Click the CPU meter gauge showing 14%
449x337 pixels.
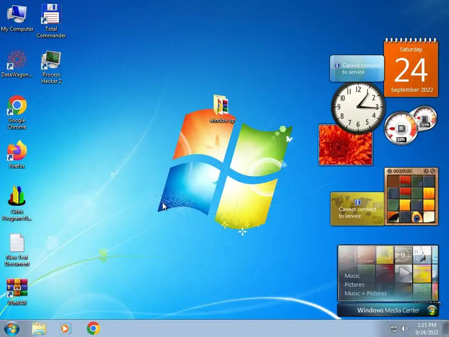(x=401, y=129)
